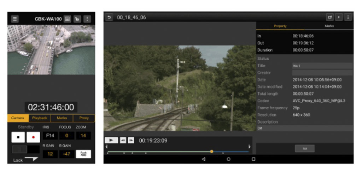
Task: Open the three-dot menu in the clip viewer
Action: click(348, 17)
